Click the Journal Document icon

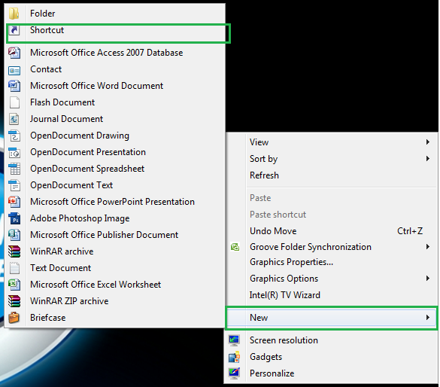point(14,119)
